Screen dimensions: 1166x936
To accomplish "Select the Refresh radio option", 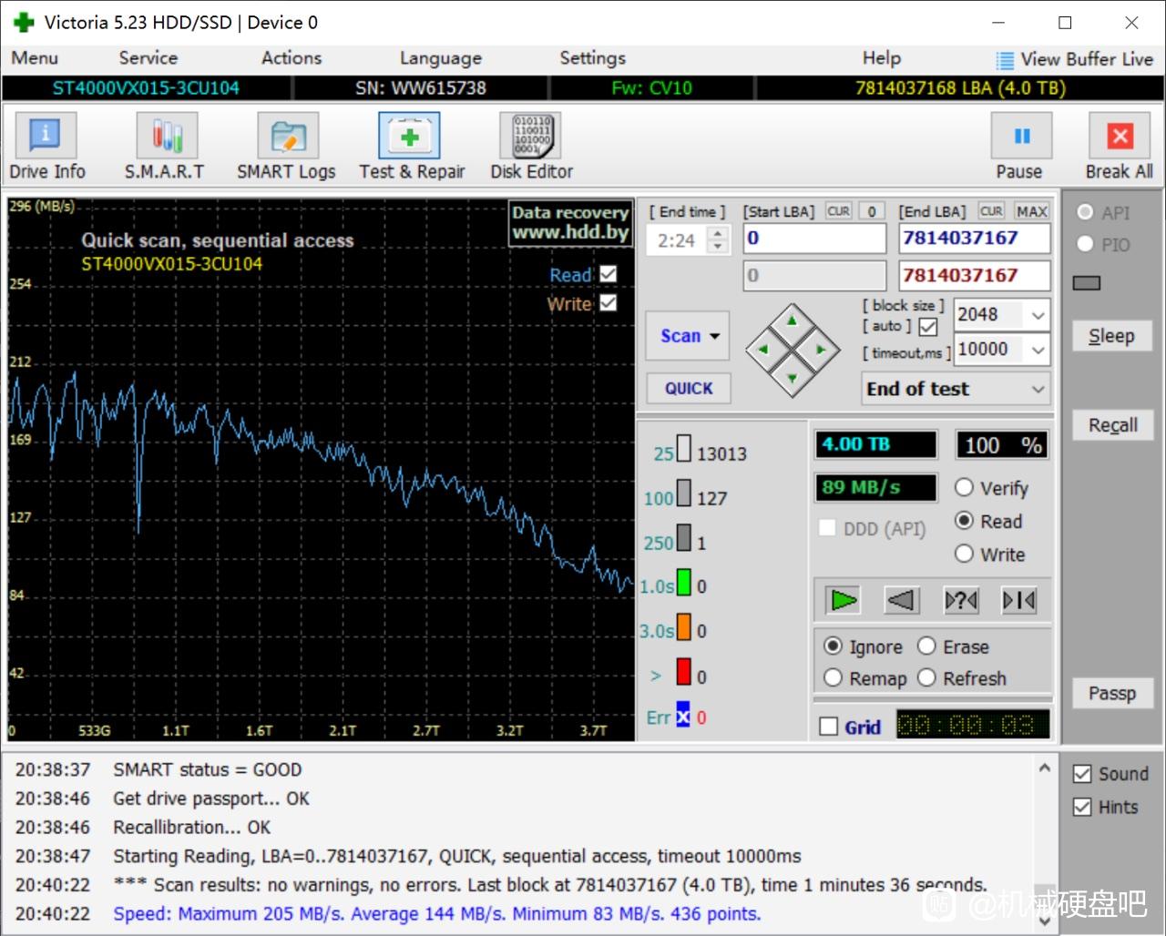I will (926, 677).
